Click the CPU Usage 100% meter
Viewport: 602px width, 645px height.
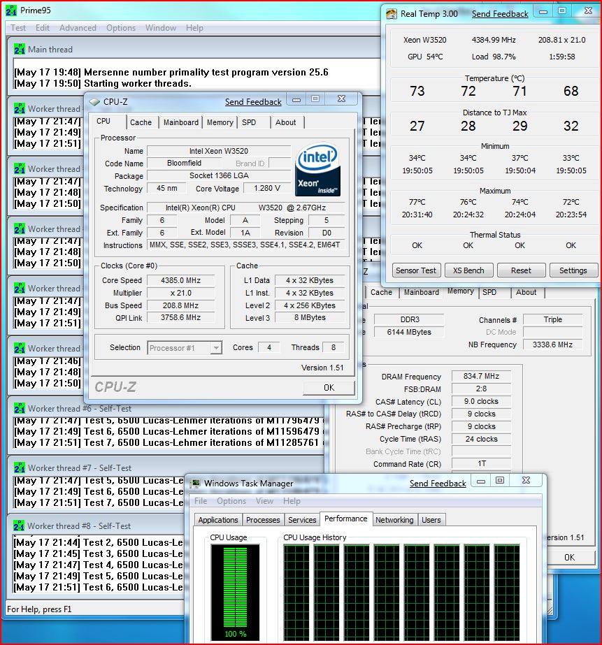[236, 593]
